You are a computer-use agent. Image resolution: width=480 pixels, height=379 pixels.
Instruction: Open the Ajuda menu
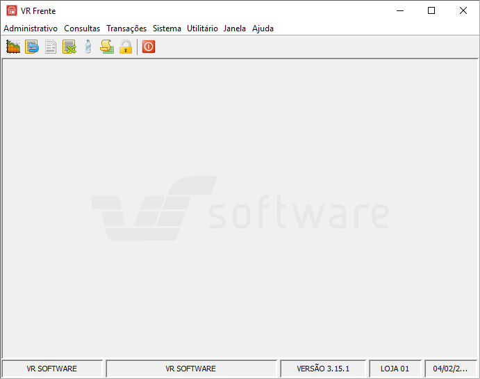(263, 29)
